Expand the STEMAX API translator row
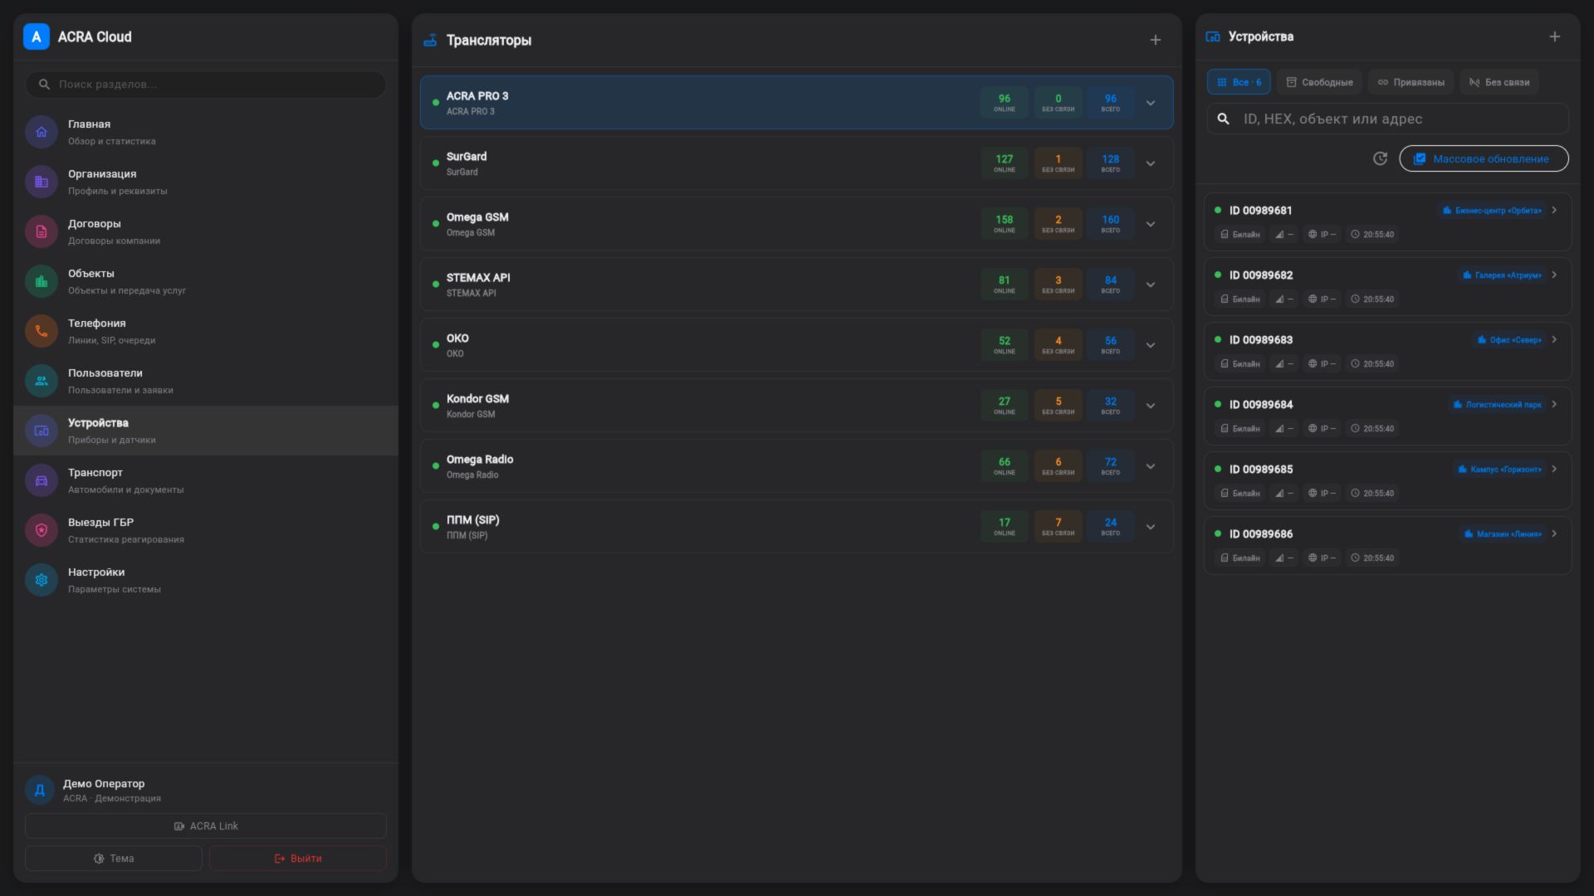Image resolution: width=1594 pixels, height=896 pixels. (1151, 285)
